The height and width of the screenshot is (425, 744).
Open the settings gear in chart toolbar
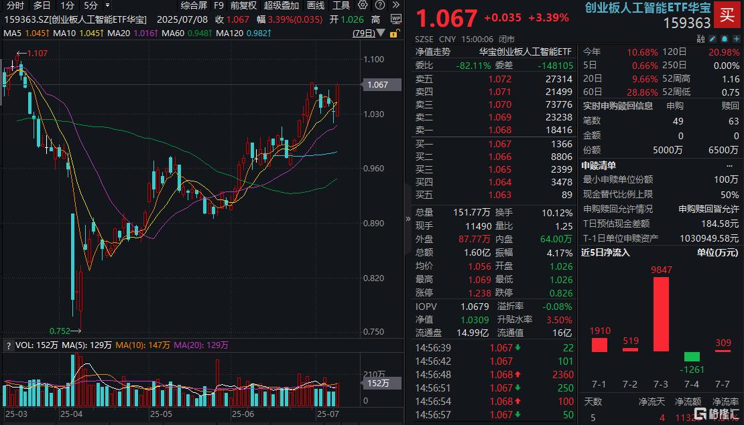(363, 5)
